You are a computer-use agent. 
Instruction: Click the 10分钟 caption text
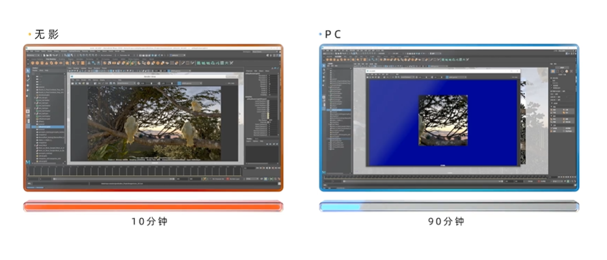pos(150,222)
